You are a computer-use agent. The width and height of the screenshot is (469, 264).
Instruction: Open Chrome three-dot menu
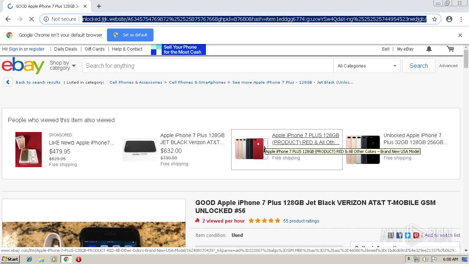pos(461,19)
